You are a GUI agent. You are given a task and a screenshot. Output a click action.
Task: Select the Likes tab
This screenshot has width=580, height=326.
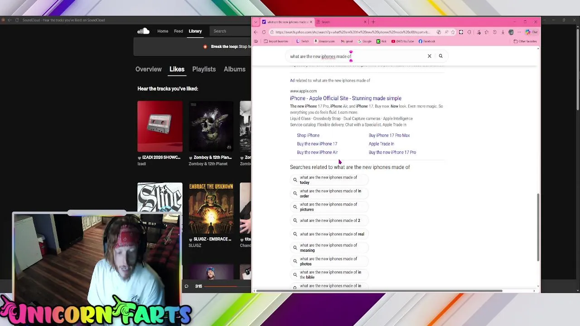click(177, 69)
